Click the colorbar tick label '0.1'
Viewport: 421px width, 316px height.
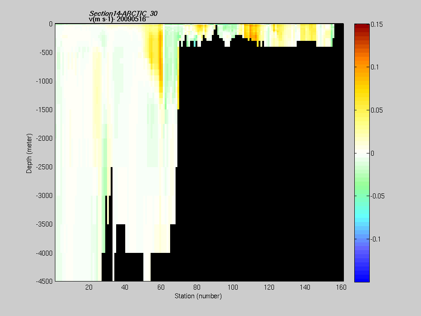pos(375,67)
